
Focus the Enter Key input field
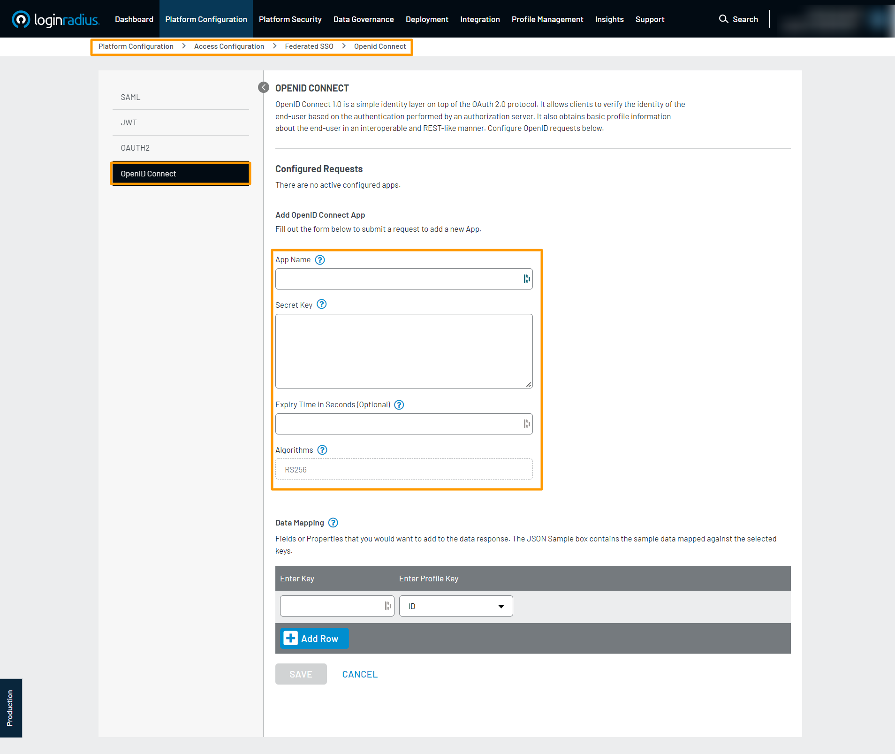click(x=337, y=606)
